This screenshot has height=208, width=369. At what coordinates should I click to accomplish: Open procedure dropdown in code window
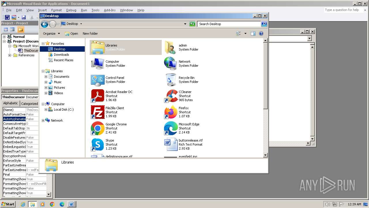[x=310, y=38]
